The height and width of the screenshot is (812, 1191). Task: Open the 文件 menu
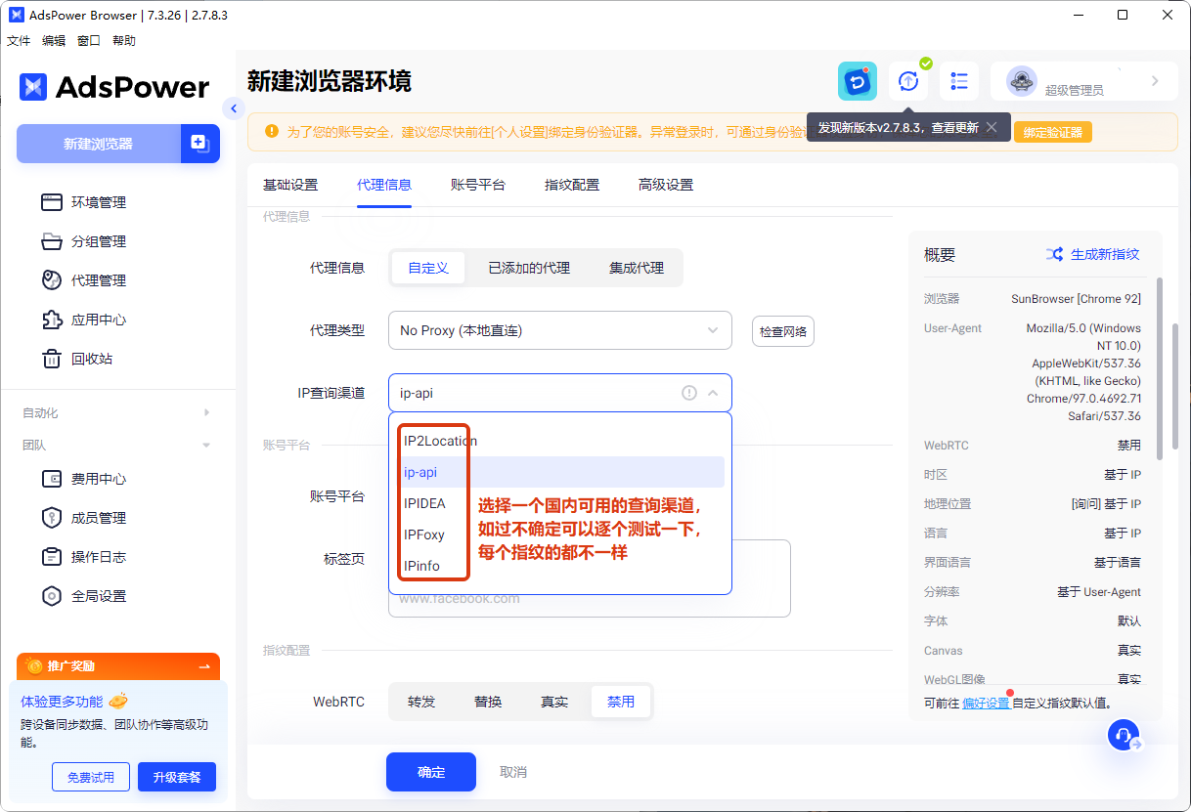click(x=20, y=41)
